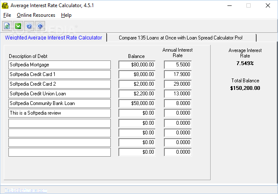Viewport: 278px width, 194px height.
Task: Click the $58,000.00 balance field
Action: [x=137, y=103]
